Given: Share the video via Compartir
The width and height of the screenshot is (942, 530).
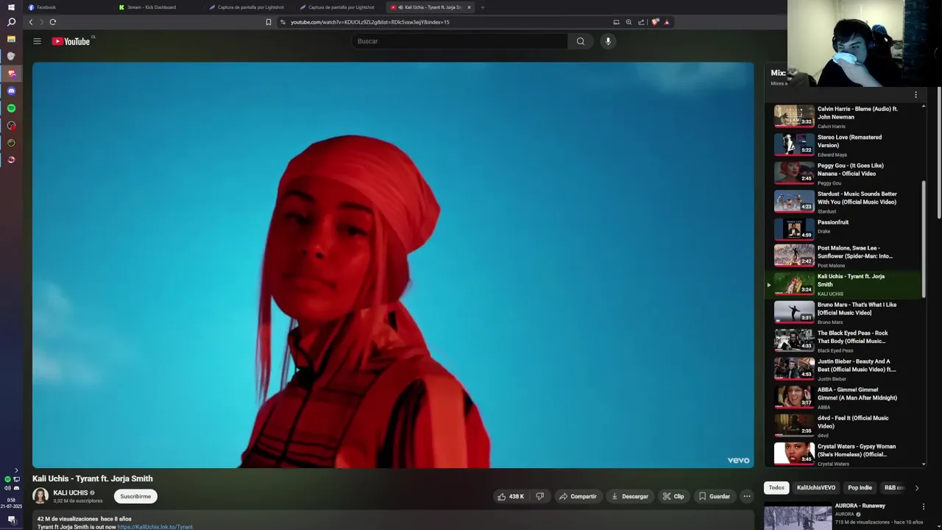Looking at the screenshot, I should point(578,496).
